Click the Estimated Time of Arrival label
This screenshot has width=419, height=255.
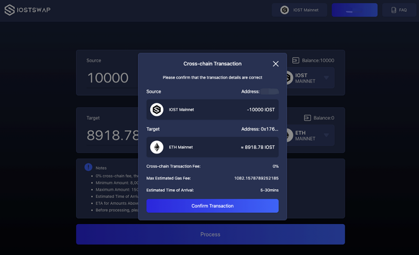coord(170,190)
